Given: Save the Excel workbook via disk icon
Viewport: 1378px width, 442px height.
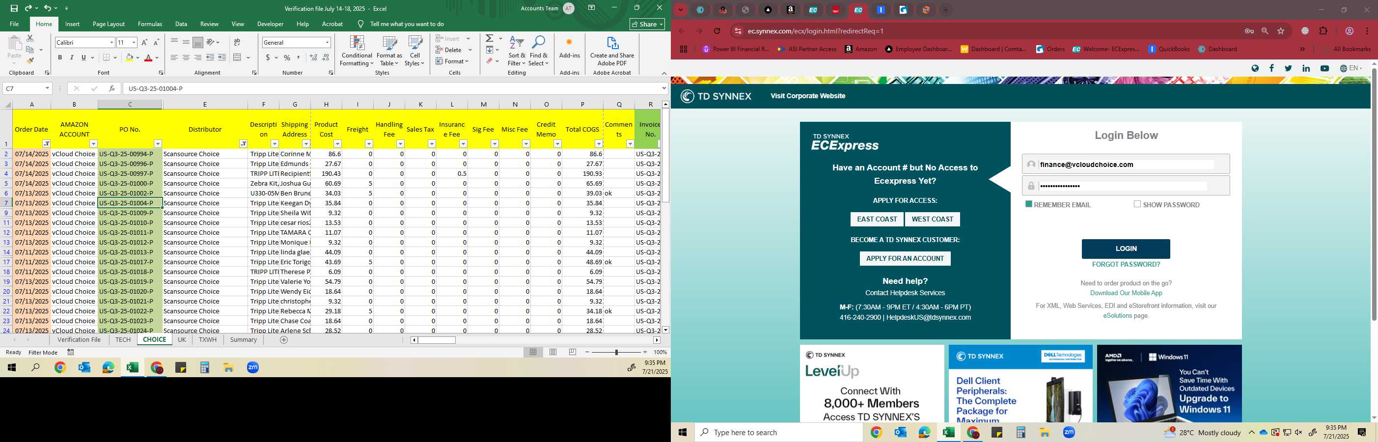Looking at the screenshot, I should (x=14, y=8).
